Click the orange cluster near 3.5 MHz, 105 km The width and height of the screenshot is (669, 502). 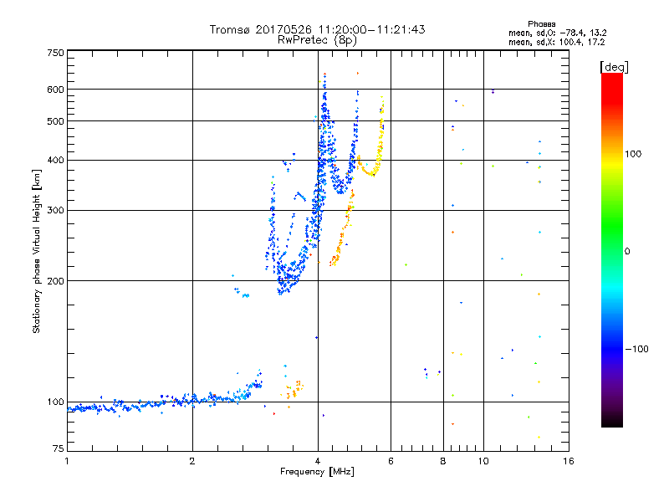[x=294, y=390]
